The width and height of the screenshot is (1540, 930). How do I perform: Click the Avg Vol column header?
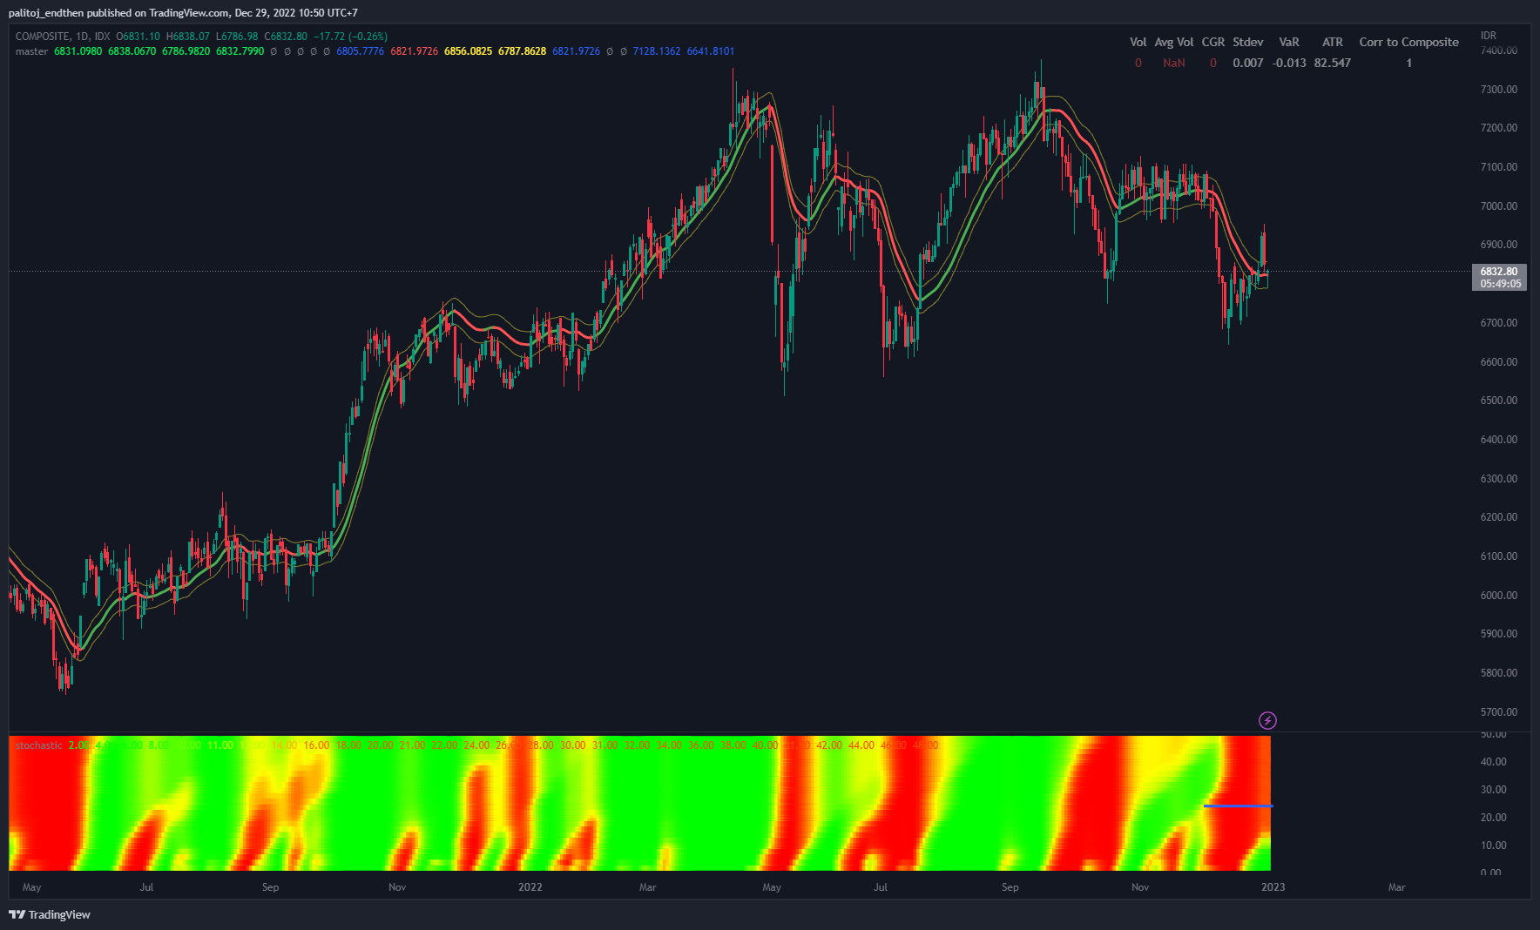click(x=1173, y=42)
